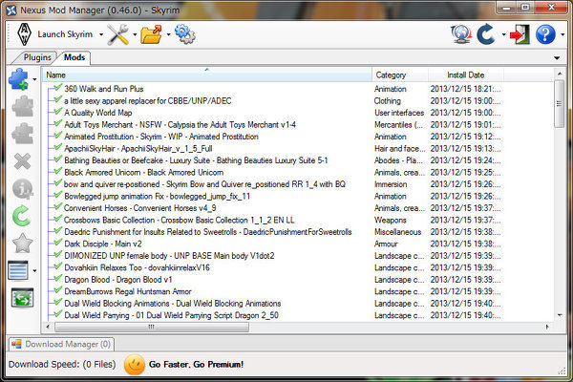Screen dimensions: 573x382
Task: Toggle checkmark for 360 Walk and Run Plus
Action: pyautogui.click(x=58, y=88)
